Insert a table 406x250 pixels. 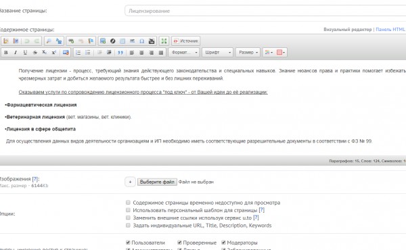point(122,41)
